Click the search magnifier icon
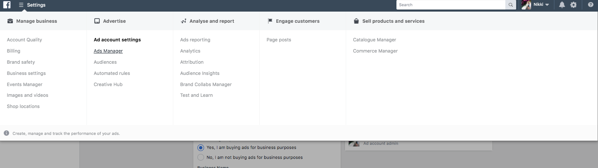 tap(511, 5)
